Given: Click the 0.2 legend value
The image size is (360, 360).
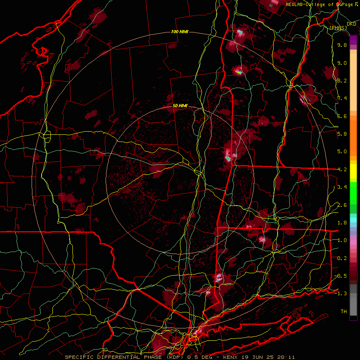Looking at the screenshot, I should [342, 258].
